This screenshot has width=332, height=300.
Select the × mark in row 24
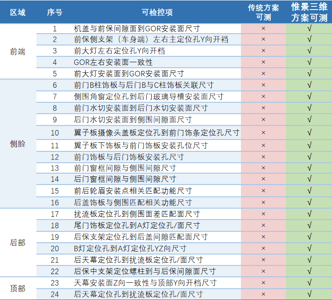(263, 294)
